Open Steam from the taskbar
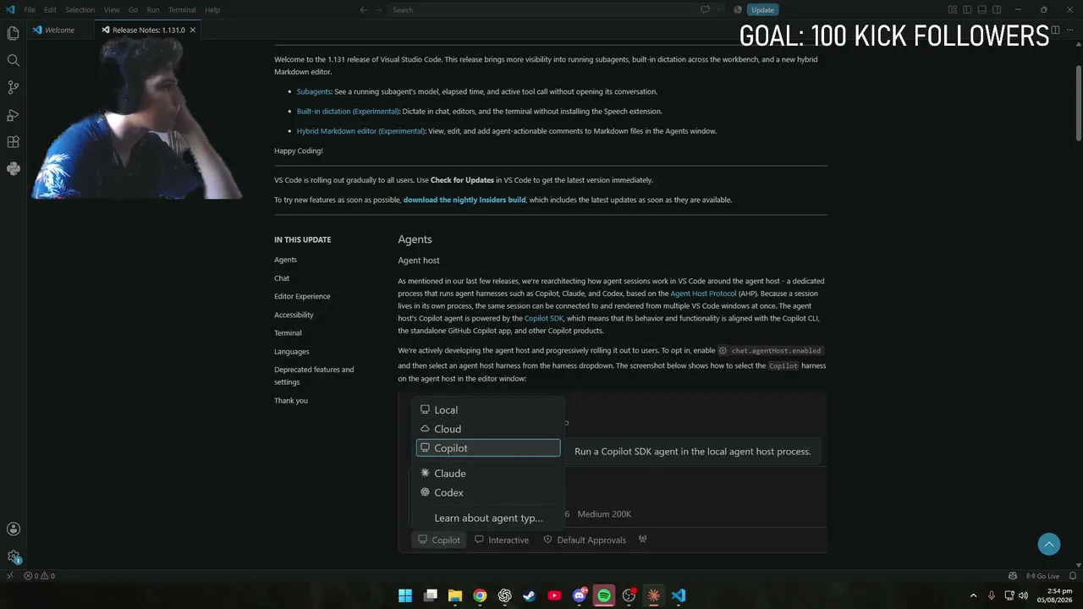 (530, 595)
